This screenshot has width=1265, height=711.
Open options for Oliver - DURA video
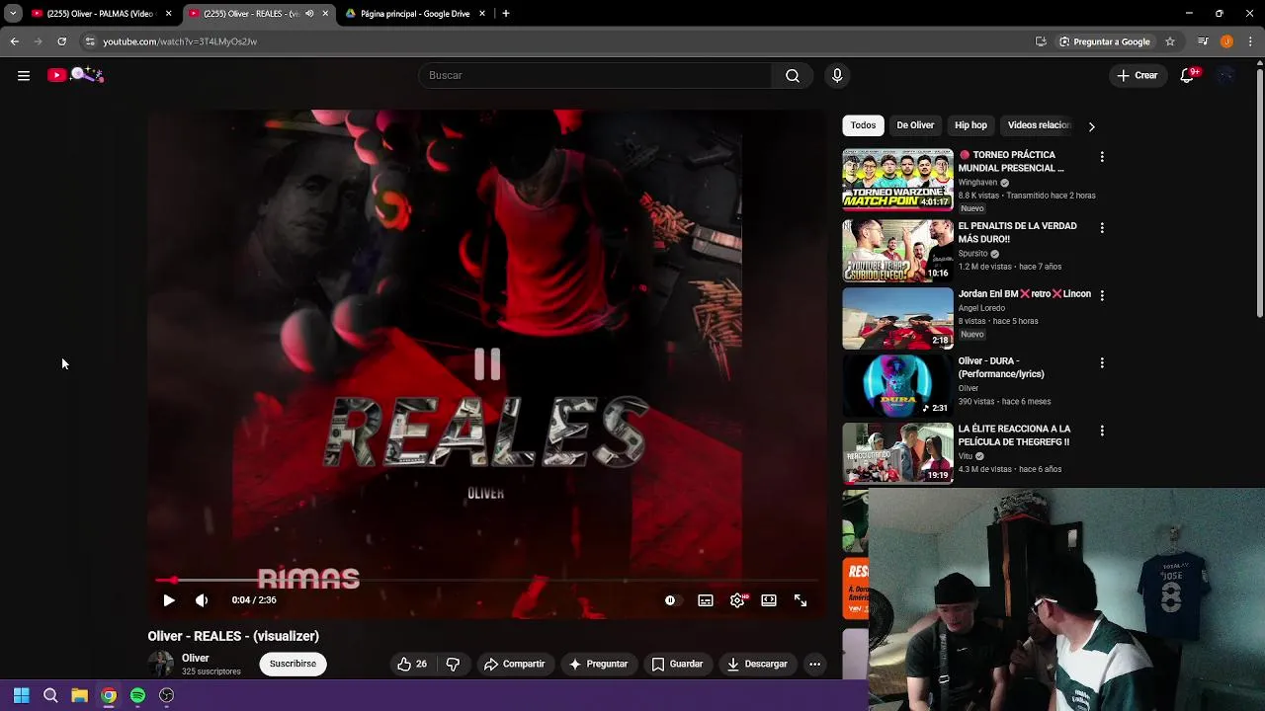pyautogui.click(x=1102, y=362)
